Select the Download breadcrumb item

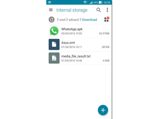90,20
